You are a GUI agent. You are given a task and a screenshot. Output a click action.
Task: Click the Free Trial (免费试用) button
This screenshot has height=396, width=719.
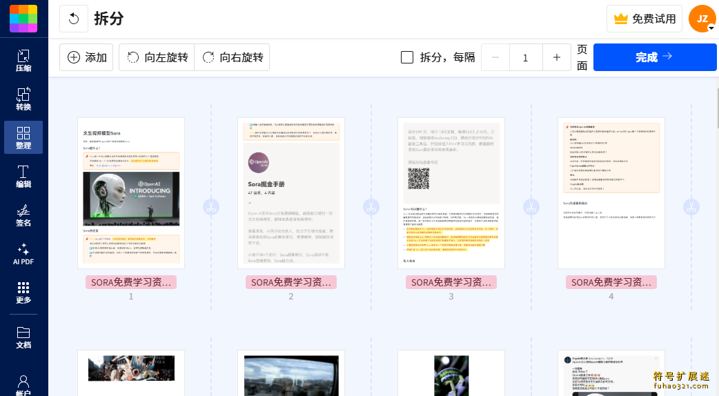pos(644,19)
